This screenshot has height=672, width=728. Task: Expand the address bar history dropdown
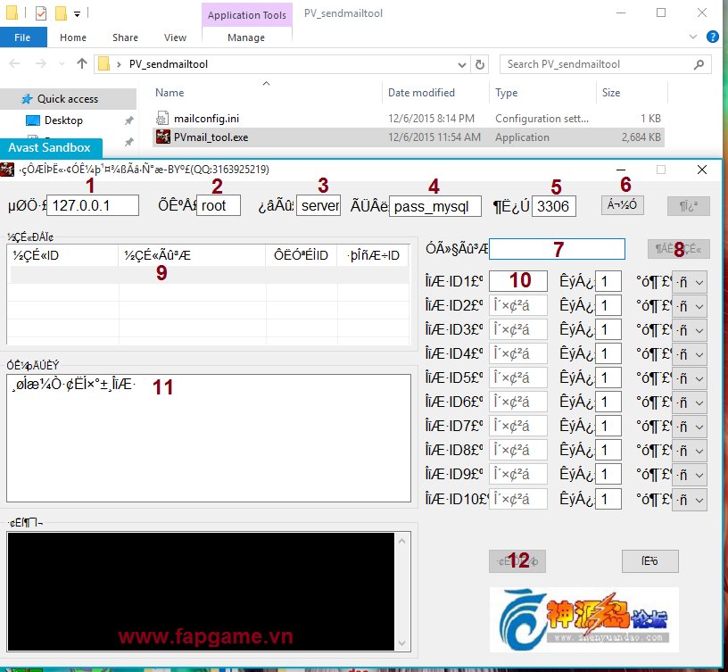tap(461, 64)
